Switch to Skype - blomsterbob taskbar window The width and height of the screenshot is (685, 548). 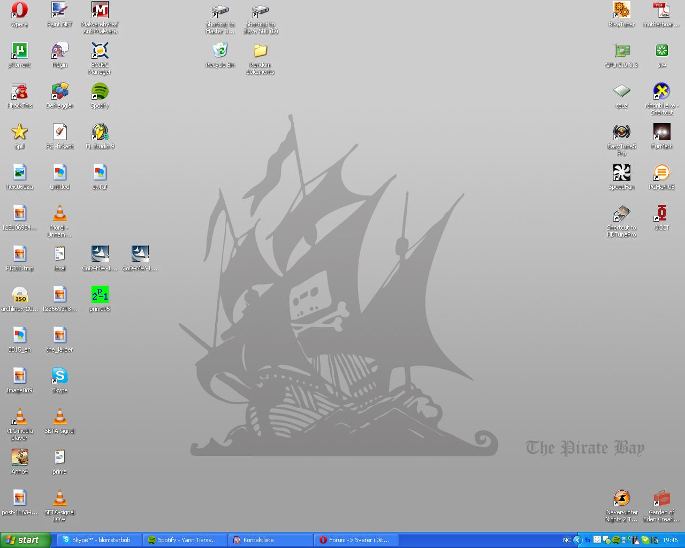(100, 540)
